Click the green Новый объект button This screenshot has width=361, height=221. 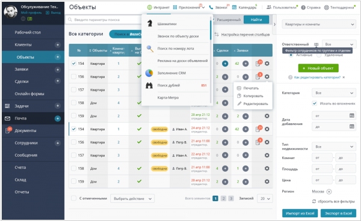318,68
